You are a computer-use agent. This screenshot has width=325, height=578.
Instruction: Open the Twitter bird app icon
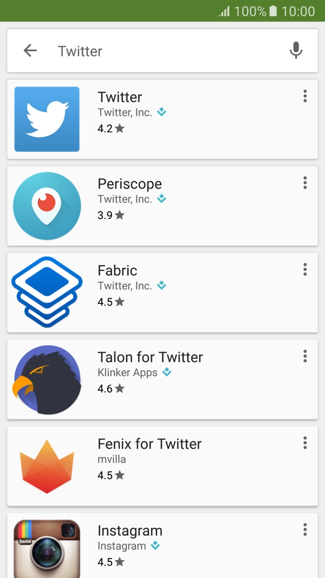[47, 119]
